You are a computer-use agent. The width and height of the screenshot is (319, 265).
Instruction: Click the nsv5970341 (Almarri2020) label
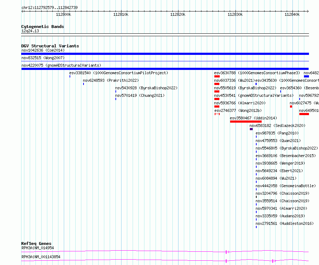coord(281,208)
